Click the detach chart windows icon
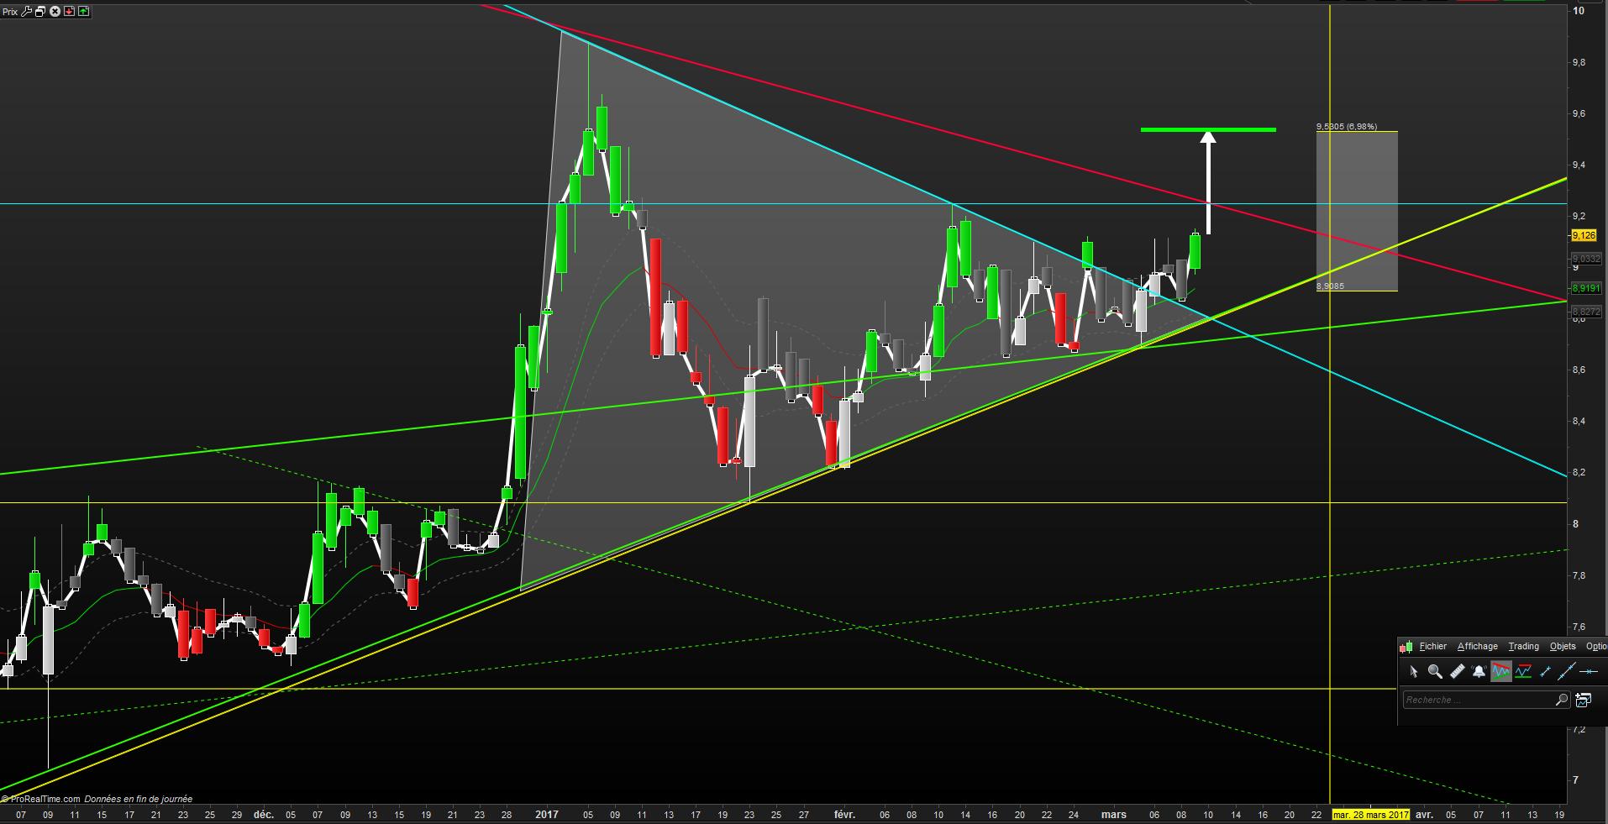Screen dimensions: 1608x824 coord(40,12)
